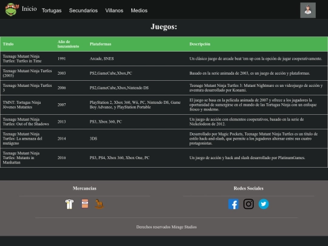This screenshot has width=328, height=246.
Task: Click the Plataformas column header
Action: [x=137, y=44]
